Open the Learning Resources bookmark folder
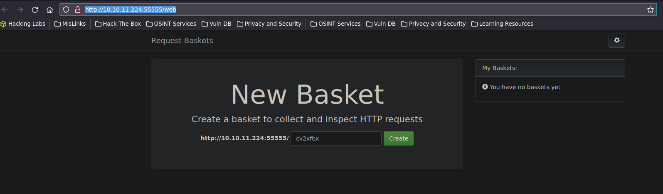Screen dimensions: 663x194 click(503, 24)
